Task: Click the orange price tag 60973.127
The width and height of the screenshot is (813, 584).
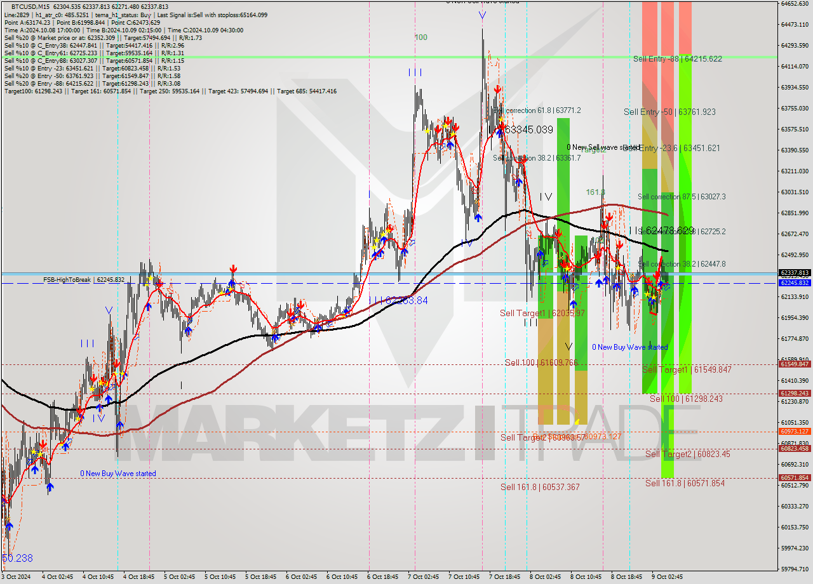Action: pyautogui.click(x=794, y=432)
